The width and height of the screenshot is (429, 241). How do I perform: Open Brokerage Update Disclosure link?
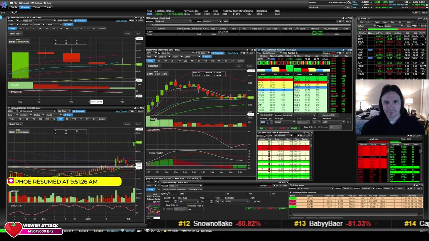304,192
